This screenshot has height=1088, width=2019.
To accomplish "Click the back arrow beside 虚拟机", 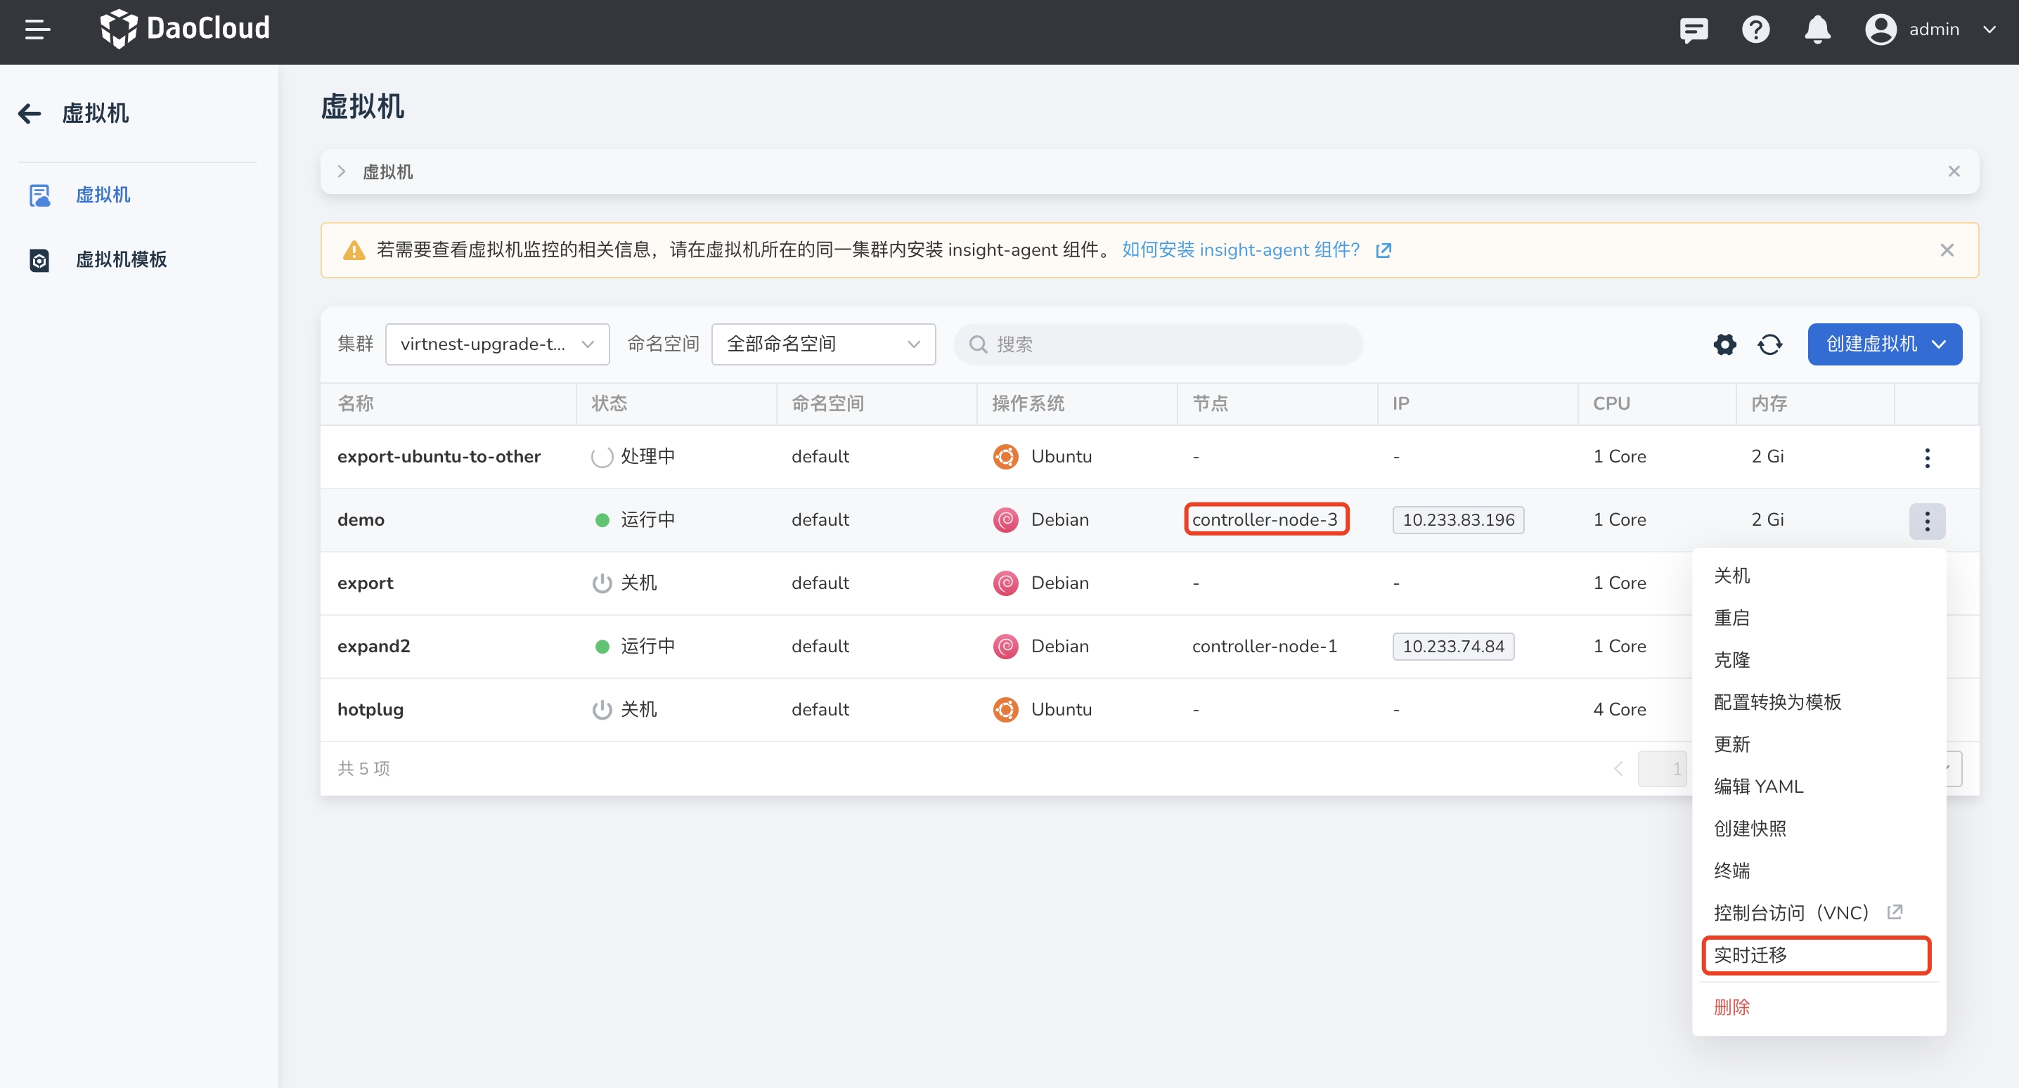I will point(30,114).
